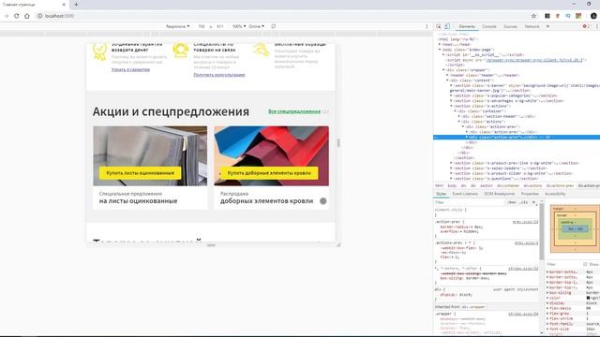The width and height of the screenshot is (600, 337).
Task: Go forward with the browser arrow
Action: pyautogui.click(x=7, y=16)
